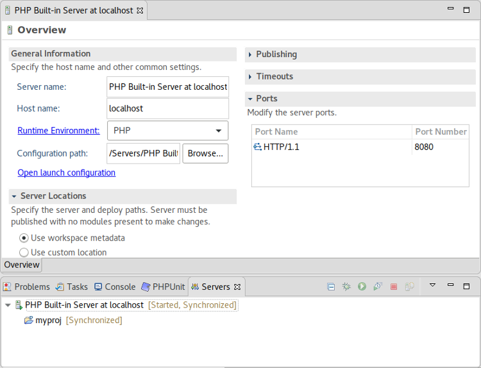
Task: Switch to the PHPUnit tab
Action: [163, 287]
